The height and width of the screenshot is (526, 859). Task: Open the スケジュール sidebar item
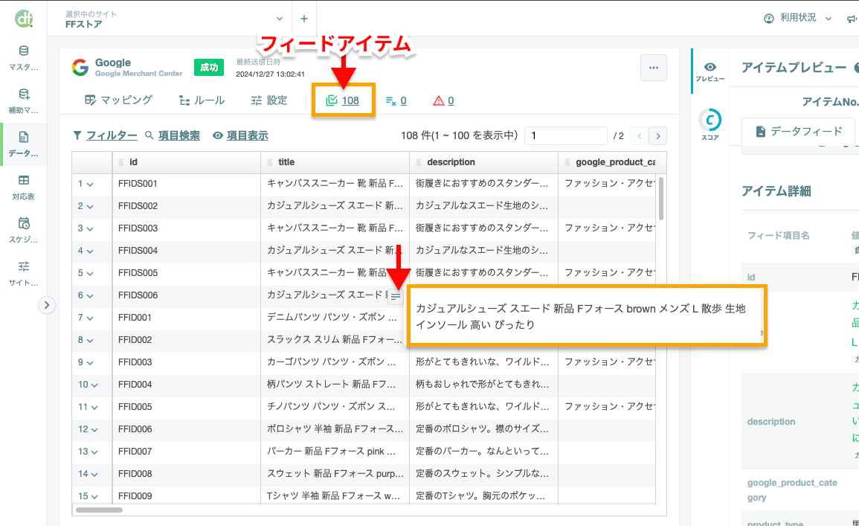[x=24, y=230]
